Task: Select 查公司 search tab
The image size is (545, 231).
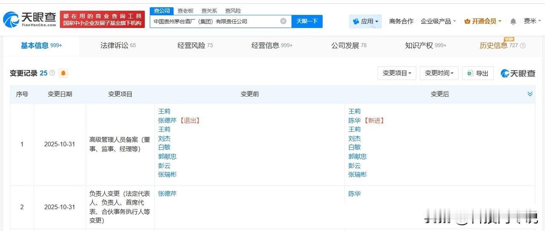Action: coord(162,11)
